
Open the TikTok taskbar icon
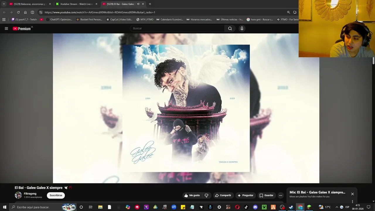(x=246, y=207)
